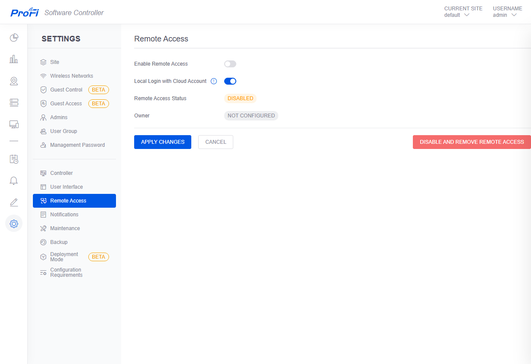Disable Local Login with Cloud Account
Screen dimensions: 531x364
230,81
